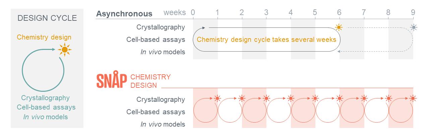Click the orange Chemistry design label

44,37
